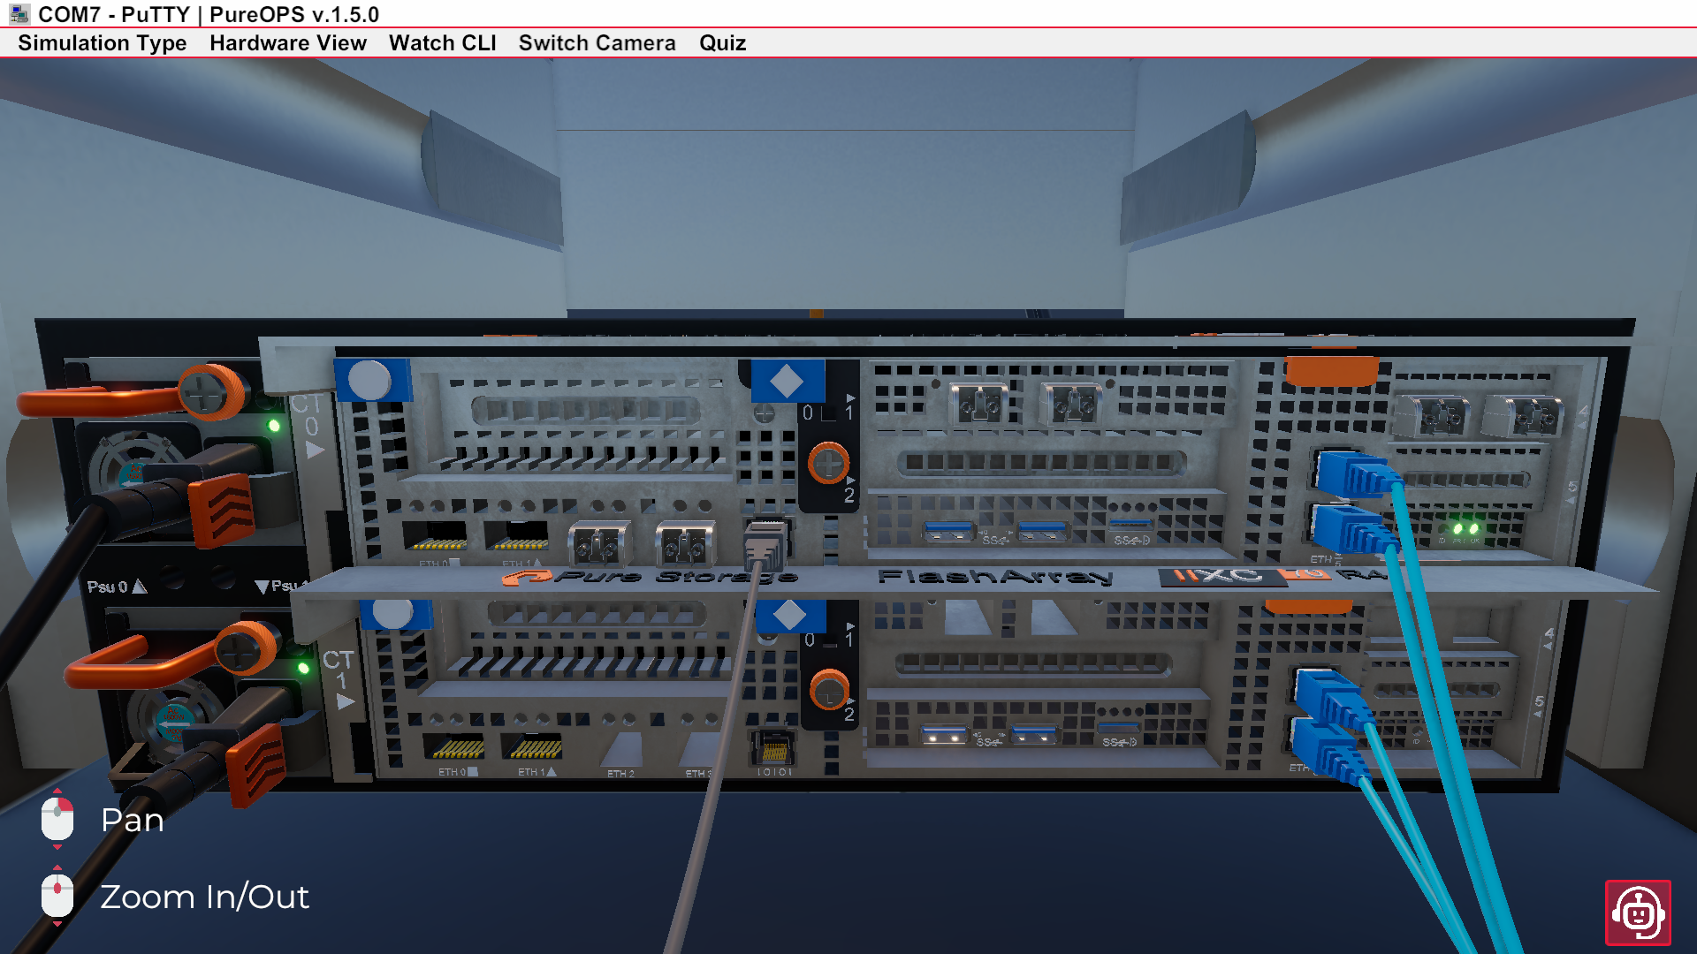Click the CT1 blue circle latch
This screenshot has height=954, width=1697.
(394, 612)
